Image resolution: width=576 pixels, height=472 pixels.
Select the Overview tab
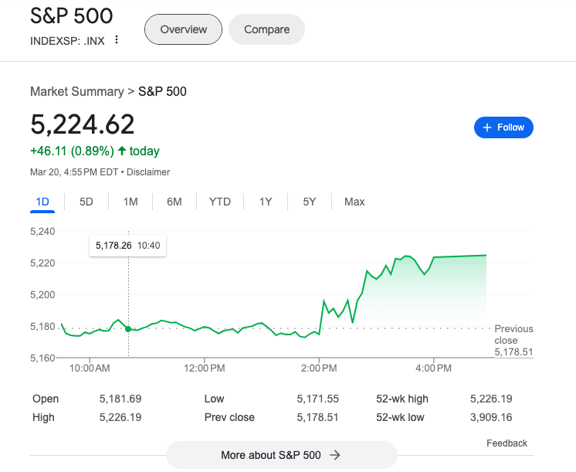(x=183, y=29)
